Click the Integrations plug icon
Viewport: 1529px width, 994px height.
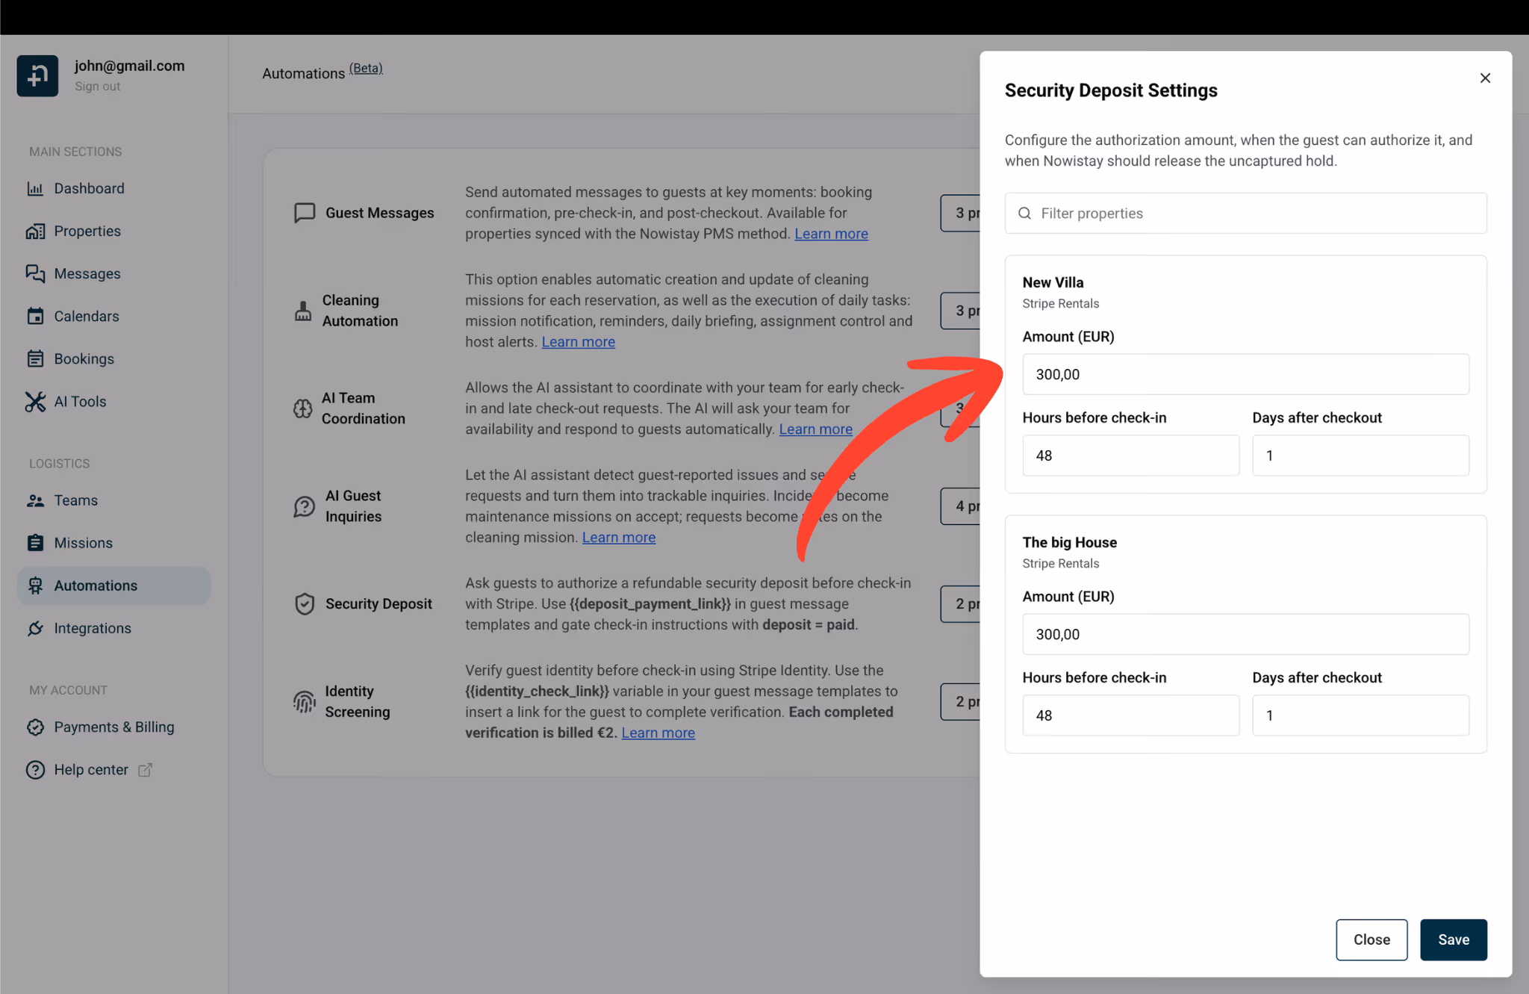coord(35,628)
